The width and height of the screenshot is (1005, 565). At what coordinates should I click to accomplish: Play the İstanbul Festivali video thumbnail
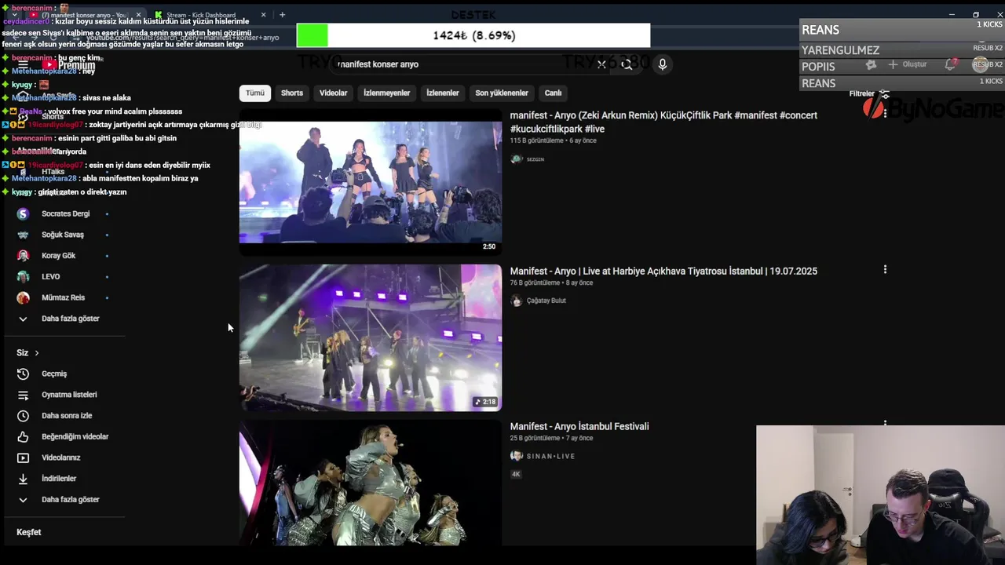[371, 483]
